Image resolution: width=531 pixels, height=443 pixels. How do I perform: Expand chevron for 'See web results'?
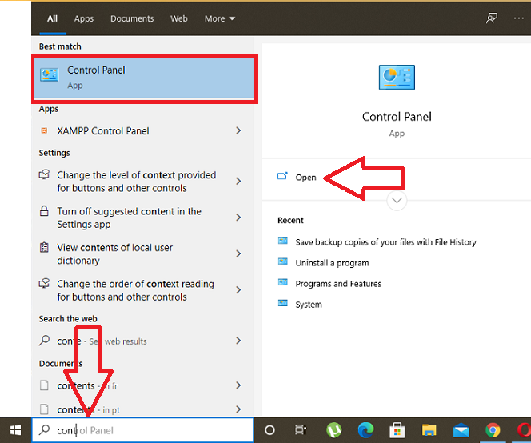tap(238, 341)
